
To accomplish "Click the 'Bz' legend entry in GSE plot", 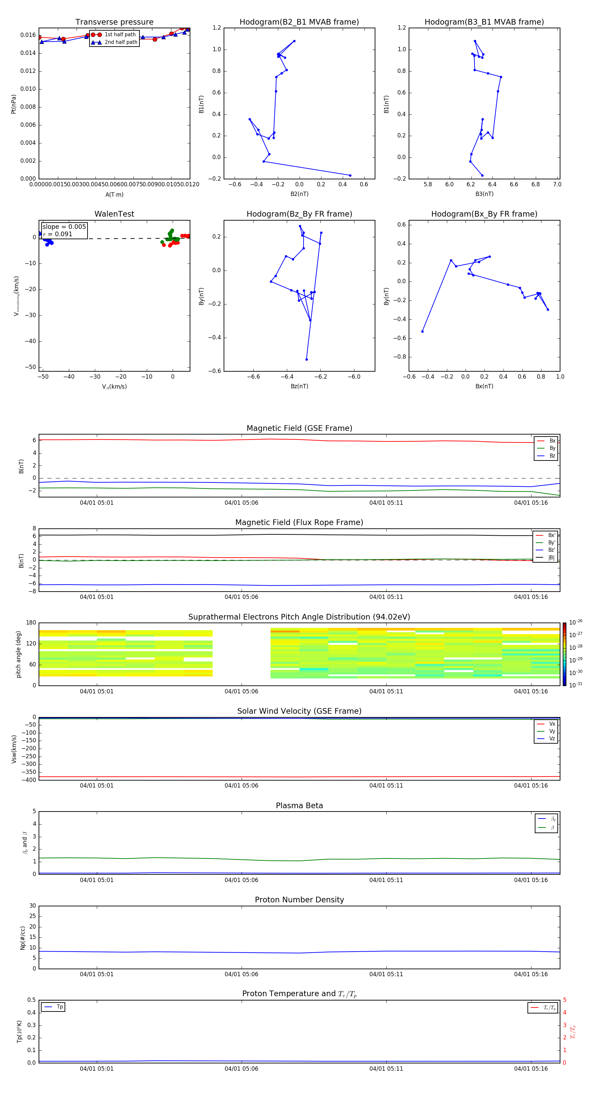I will [546, 456].
